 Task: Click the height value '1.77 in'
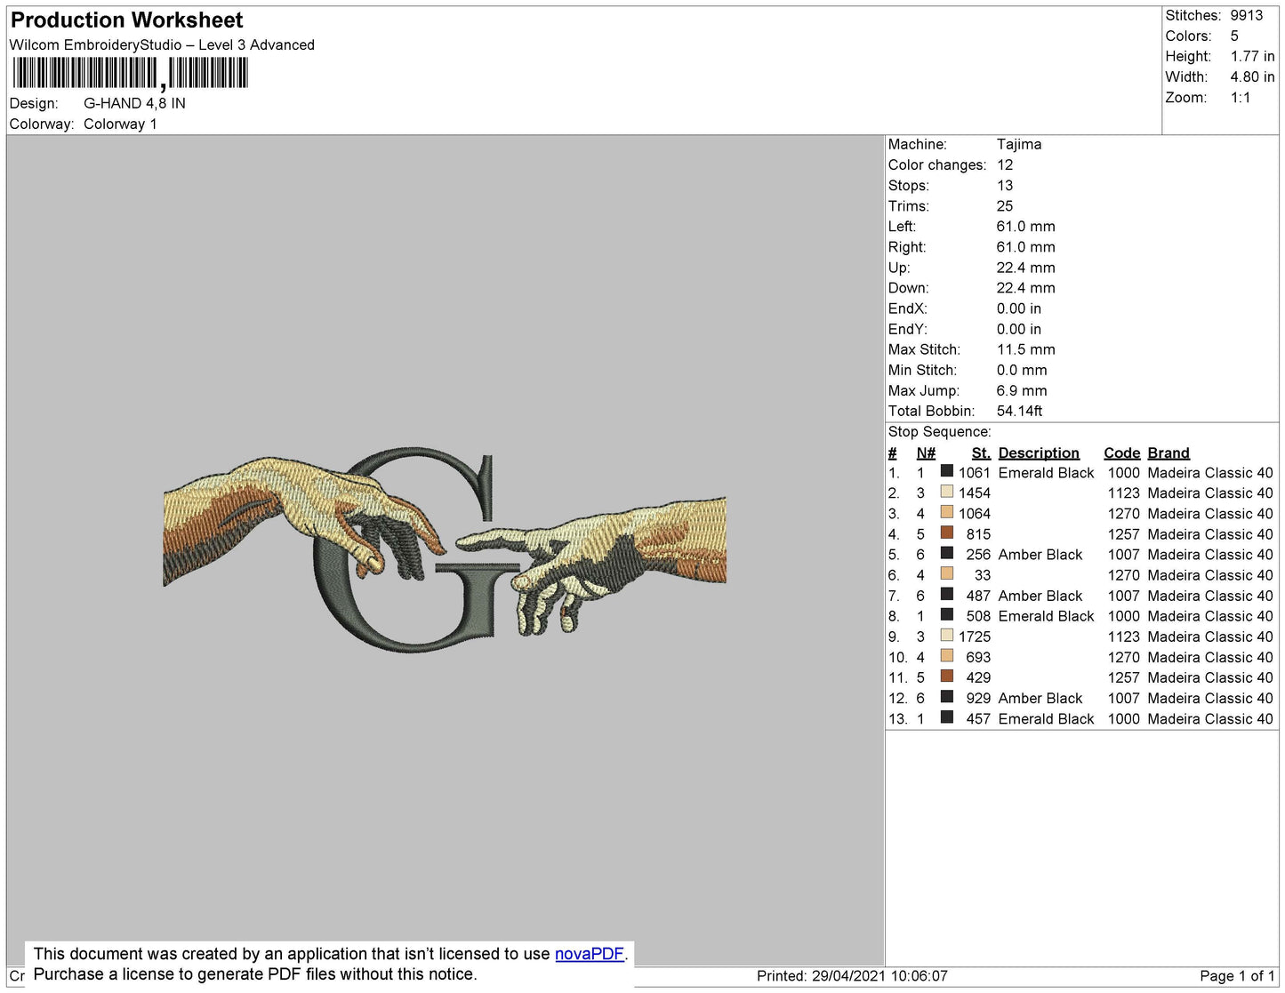pos(1253,56)
